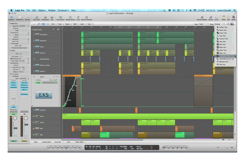
Task: Open the Settings toolbar icon
Action: point(27,18)
